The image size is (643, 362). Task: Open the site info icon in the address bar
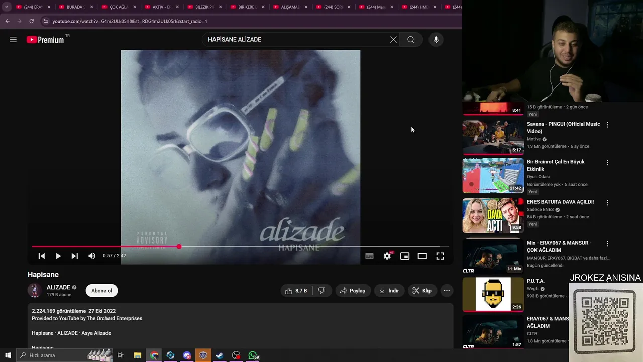click(46, 21)
